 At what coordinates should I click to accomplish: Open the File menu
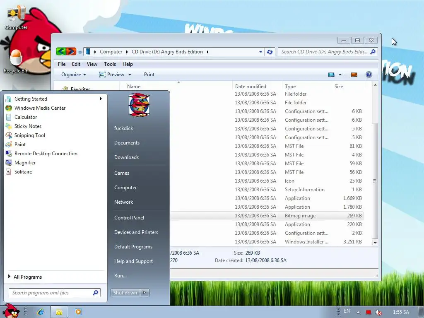(x=62, y=64)
